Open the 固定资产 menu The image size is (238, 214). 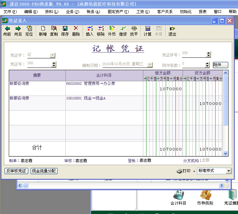[118, 12]
